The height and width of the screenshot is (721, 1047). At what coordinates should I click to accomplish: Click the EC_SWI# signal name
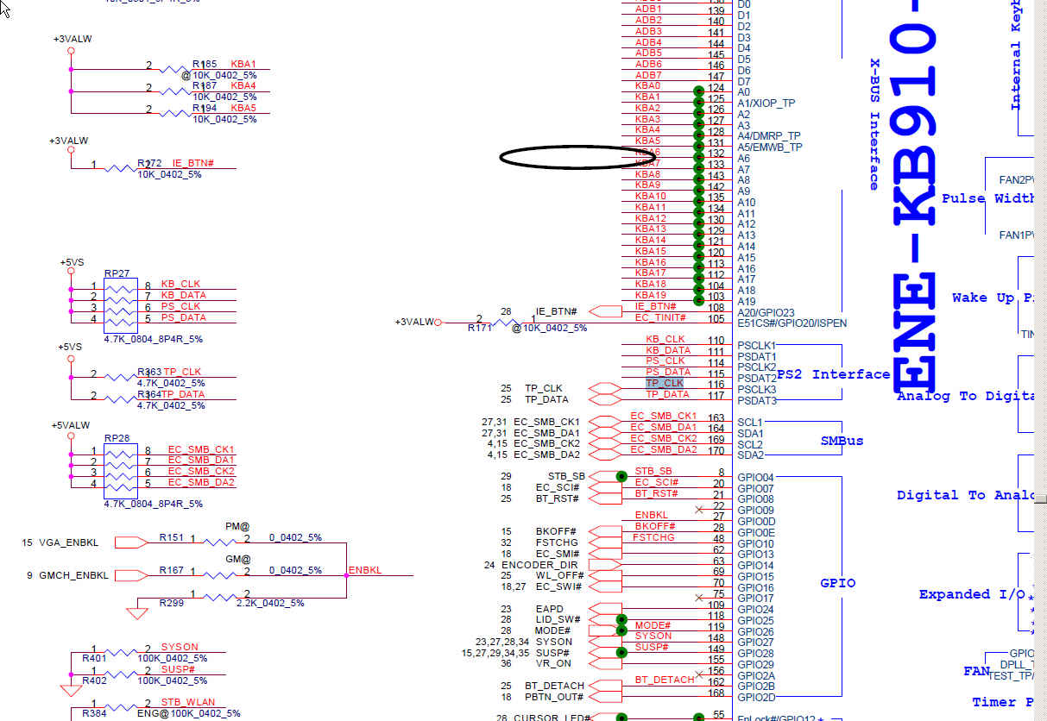561,586
